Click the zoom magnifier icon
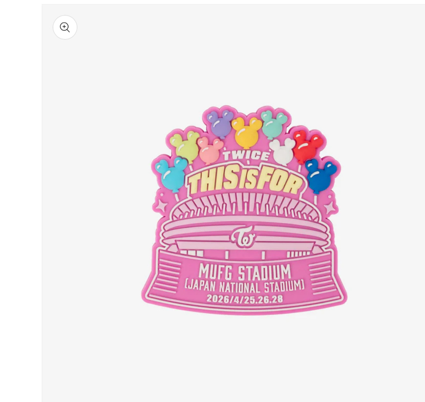425x402 pixels. pos(65,27)
